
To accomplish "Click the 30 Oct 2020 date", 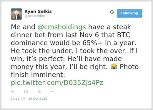I will pyautogui.click(x=38, y=99).
